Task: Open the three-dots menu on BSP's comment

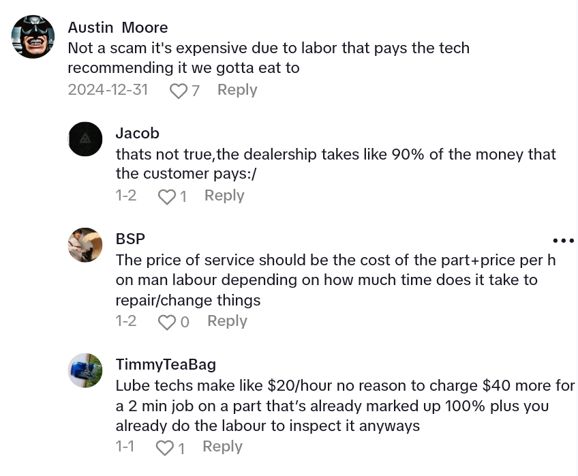Action: 564,240
